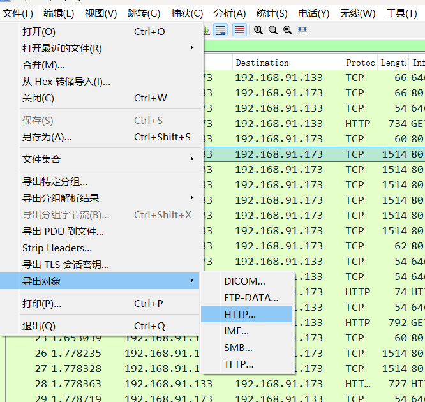Open the 分析(A) menu
Screen dimensions: 425x402
230,13
